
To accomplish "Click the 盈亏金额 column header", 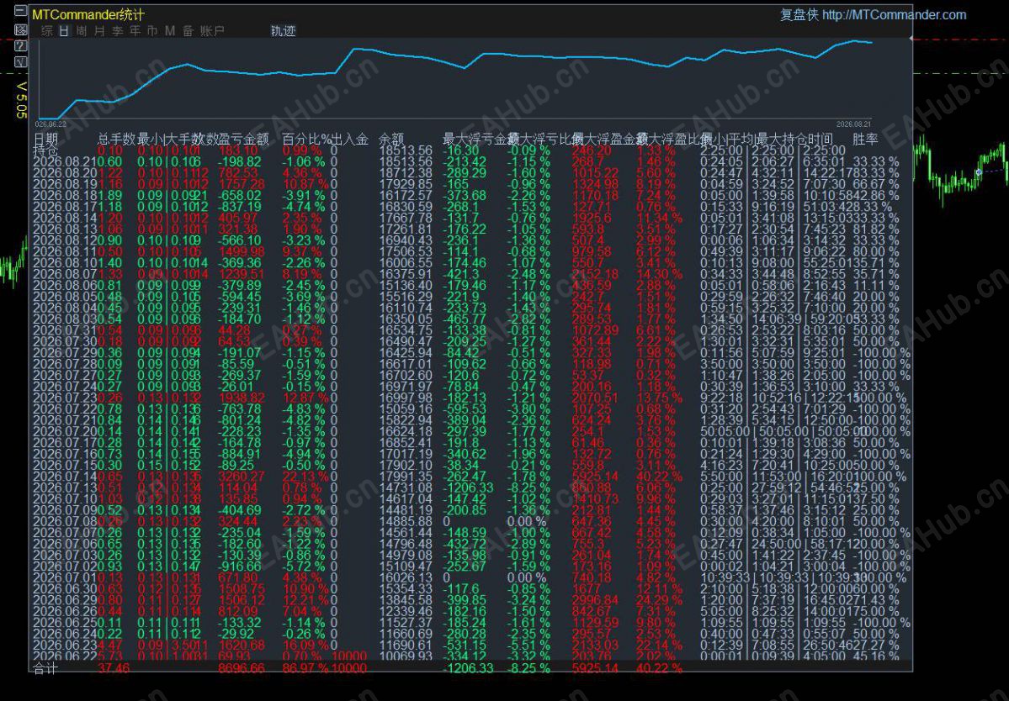I will (x=243, y=140).
